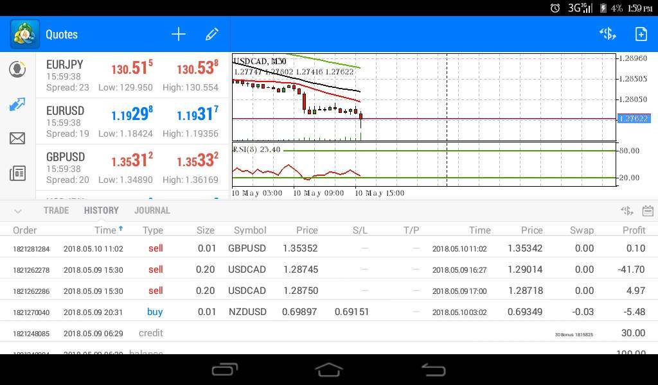Sort history by the open Time column
658x385 pixels.
108,230
